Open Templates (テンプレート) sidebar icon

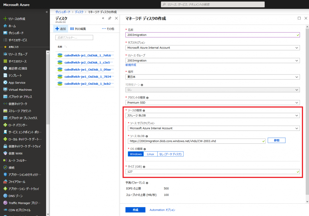pyautogui.click(x=5, y=75)
